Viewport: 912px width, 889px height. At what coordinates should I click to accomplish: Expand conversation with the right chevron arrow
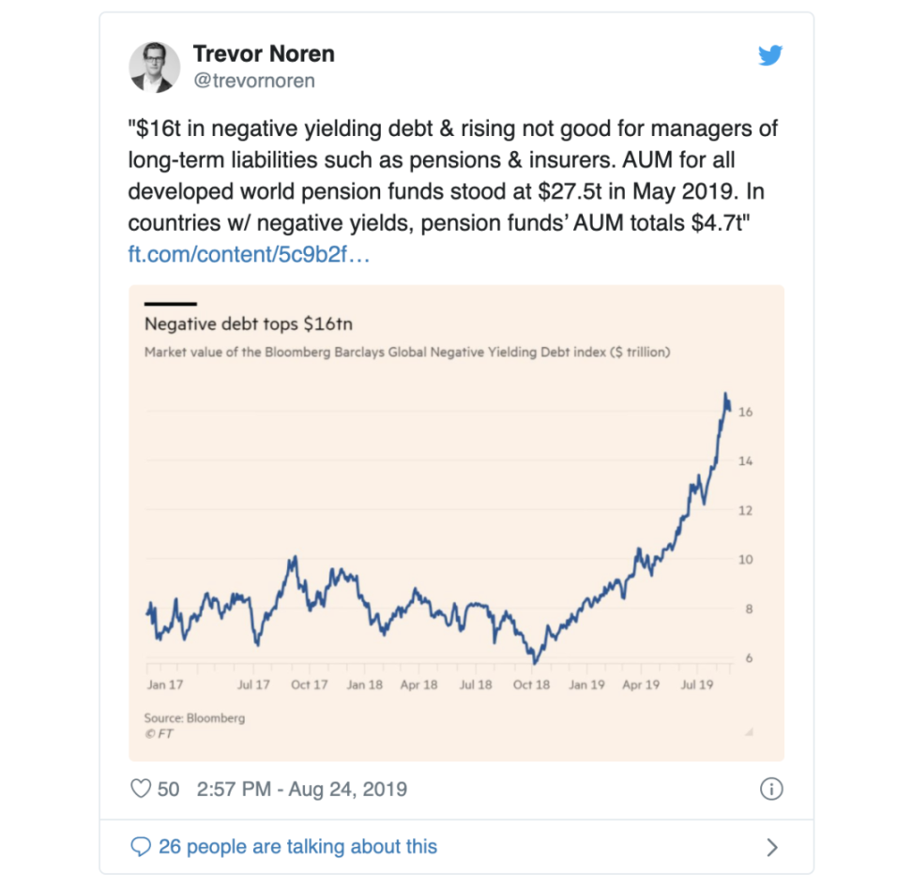click(x=772, y=848)
